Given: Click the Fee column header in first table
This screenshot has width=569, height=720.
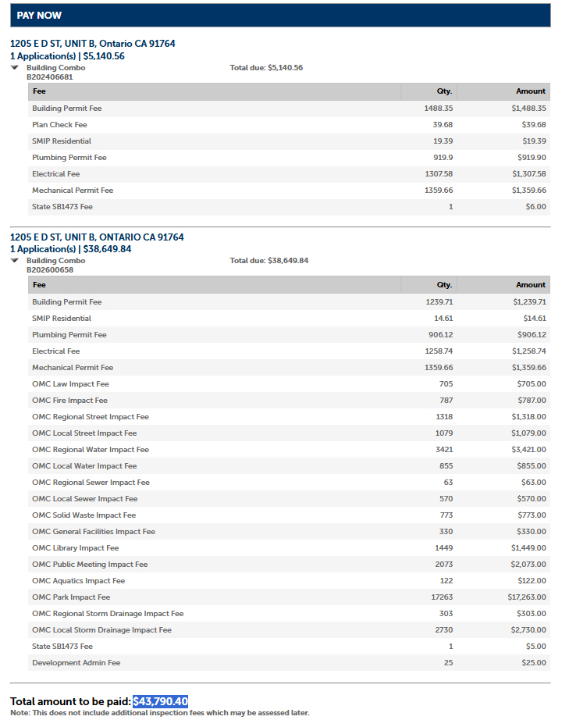Looking at the screenshot, I should (39, 91).
